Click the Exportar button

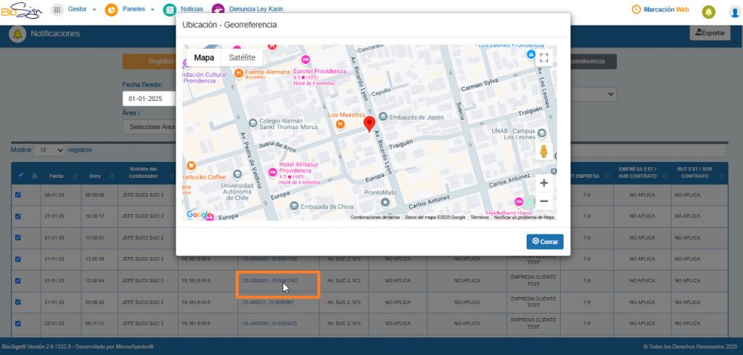click(x=710, y=33)
